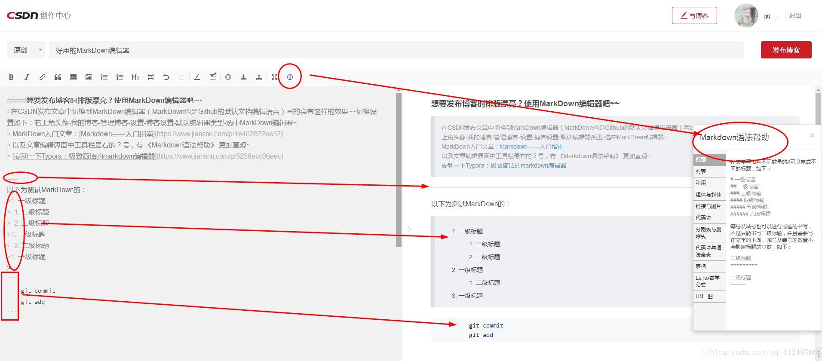Select the 标题 help tab

[x=709, y=160]
